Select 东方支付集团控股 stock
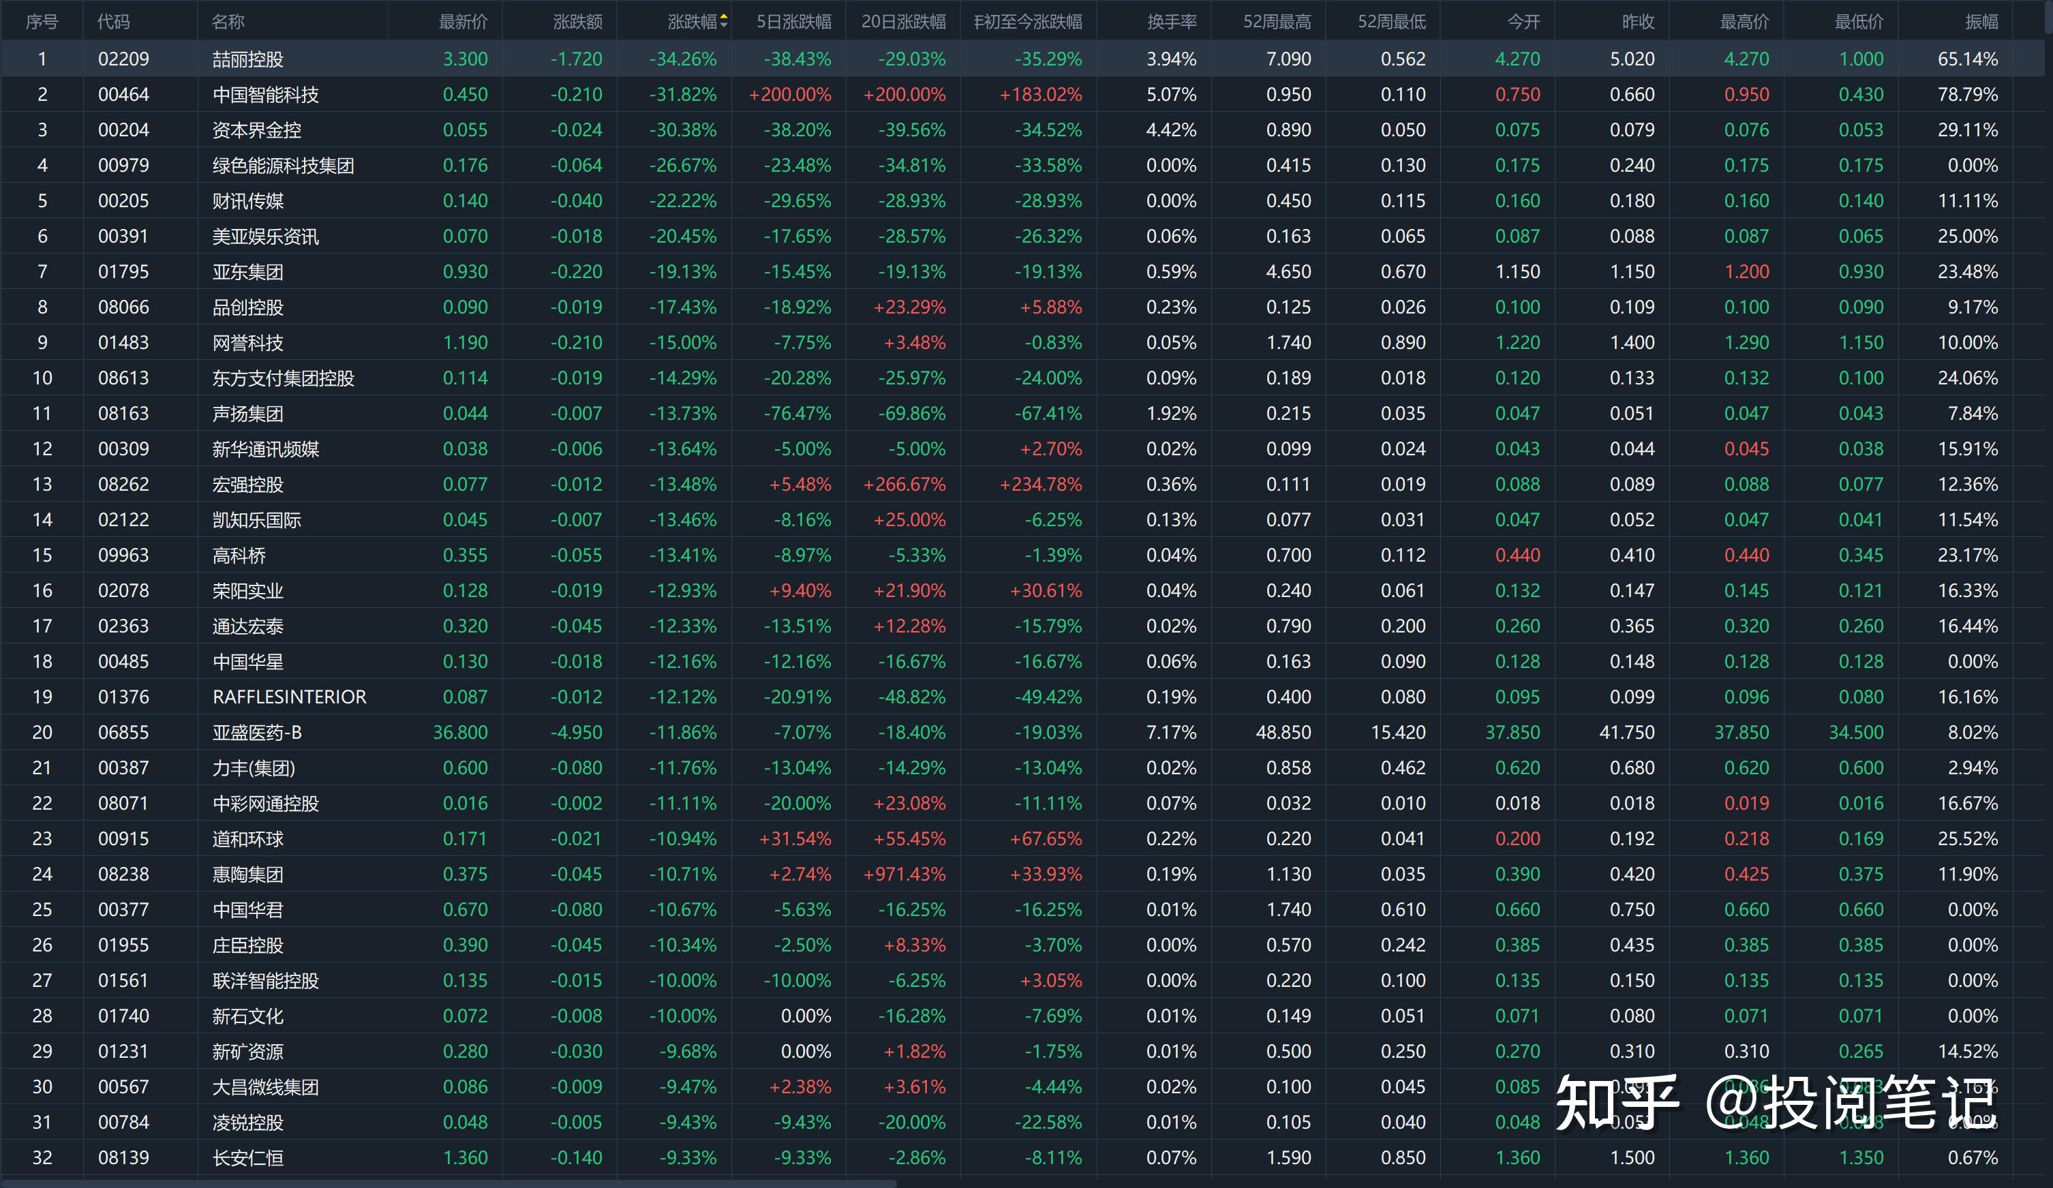 [283, 378]
